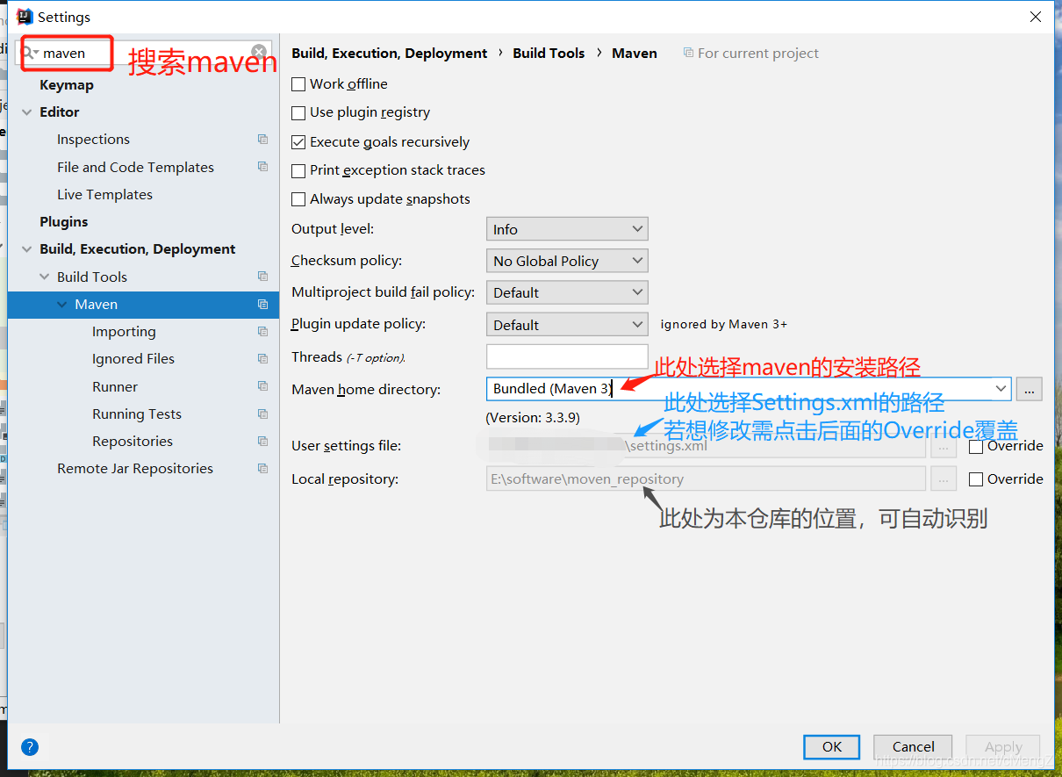Open the Plugins settings page
This screenshot has width=1062, height=777.
click(64, 222)
